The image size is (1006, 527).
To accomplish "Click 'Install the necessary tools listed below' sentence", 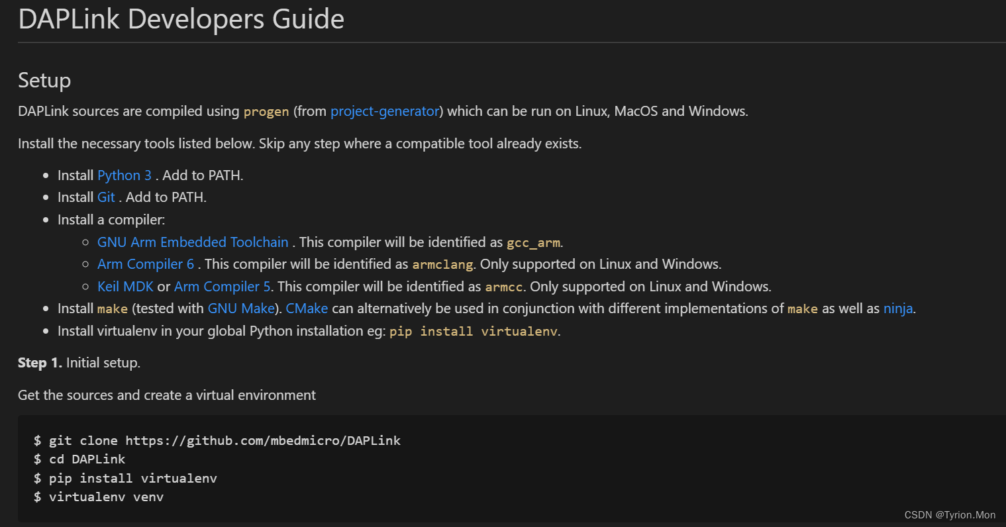I will click(300, 144).
